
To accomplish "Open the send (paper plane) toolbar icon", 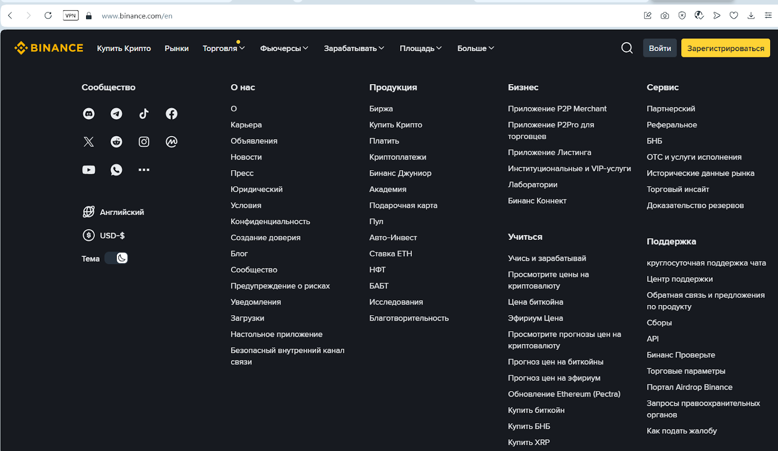I will coord(717,16).
